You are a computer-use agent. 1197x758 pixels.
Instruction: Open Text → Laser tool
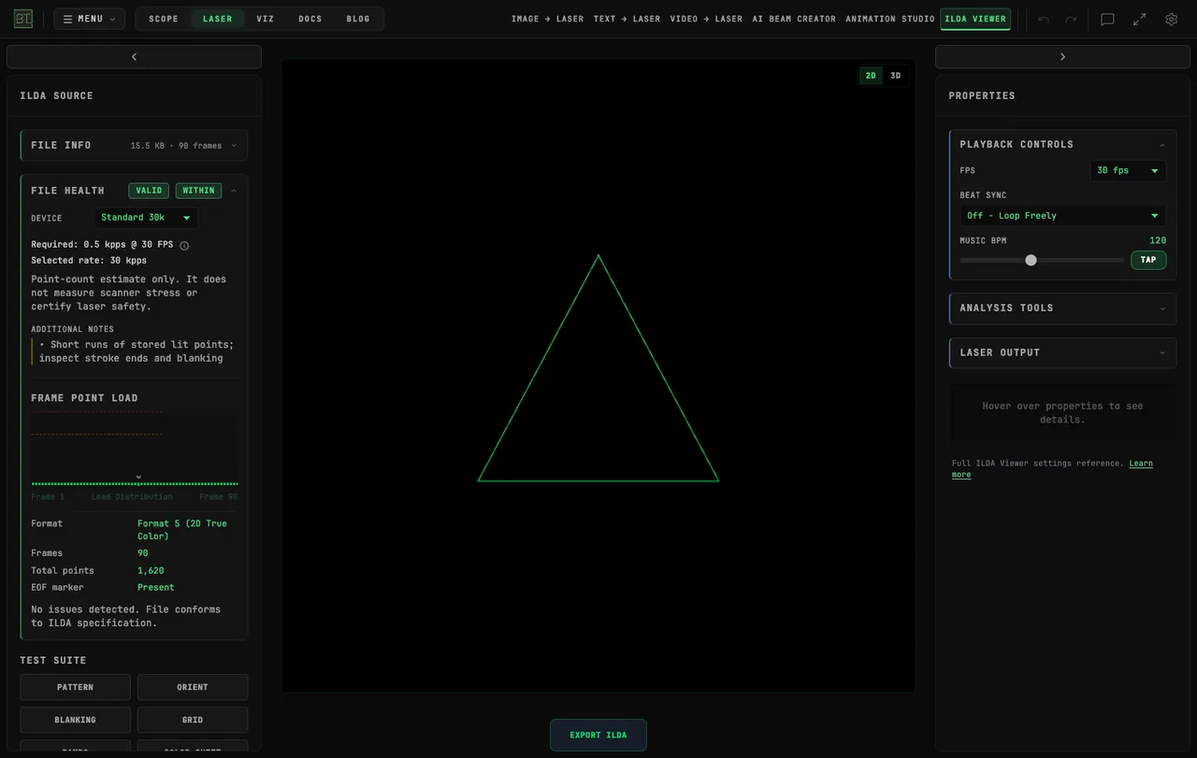tap(627, 19)
